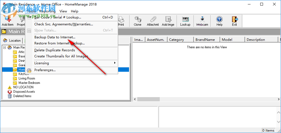Open the Reporting menu
This screenshot has width=281, height=133.
(x=48, y=11)
